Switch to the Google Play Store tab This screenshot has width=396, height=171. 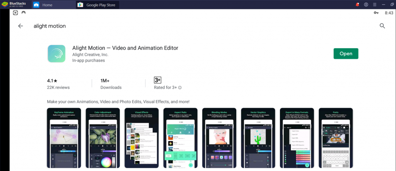(x=97, y=5)
